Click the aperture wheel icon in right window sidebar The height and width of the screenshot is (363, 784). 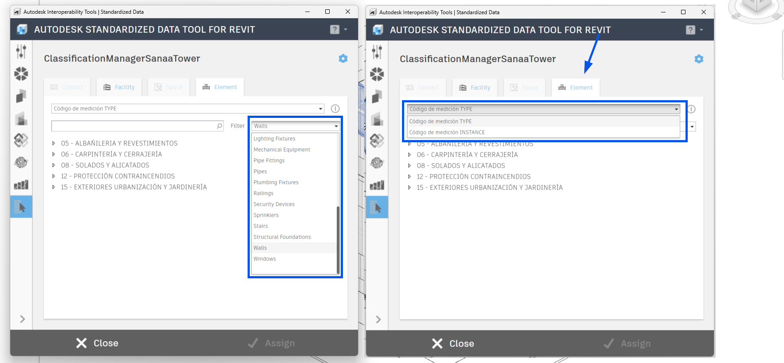(377, 74)
